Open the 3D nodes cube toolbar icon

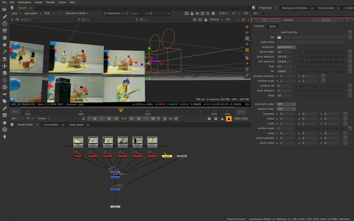(x=5, y=73)
